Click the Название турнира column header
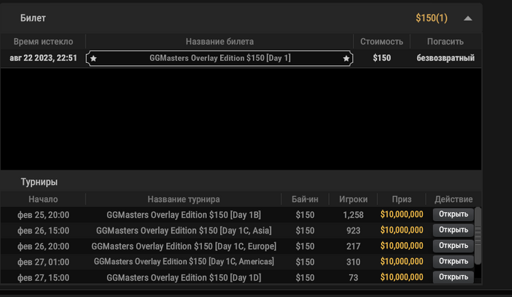Image resolution: width=512 pixels, height=297 pixels. 184,199
